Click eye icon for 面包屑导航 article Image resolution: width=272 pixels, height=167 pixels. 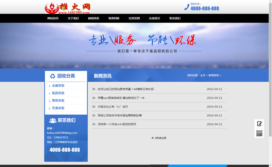(94, 115)
